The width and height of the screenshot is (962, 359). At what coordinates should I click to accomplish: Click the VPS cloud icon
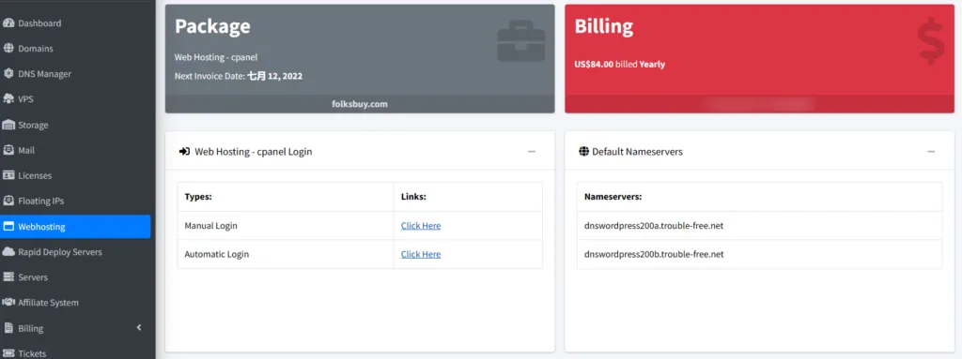(8, 98)
